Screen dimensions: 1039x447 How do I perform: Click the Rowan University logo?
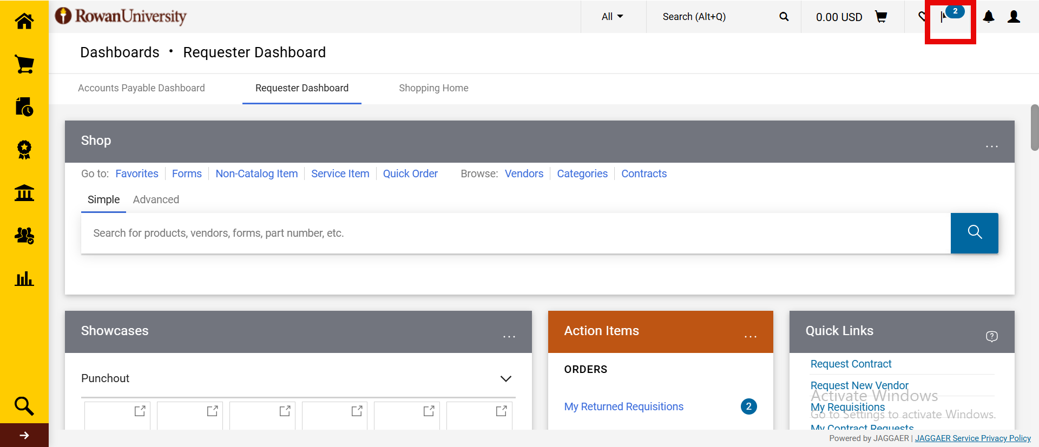tap(121, 16)
